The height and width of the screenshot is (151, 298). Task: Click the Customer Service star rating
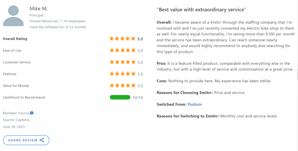click(123, 62)
